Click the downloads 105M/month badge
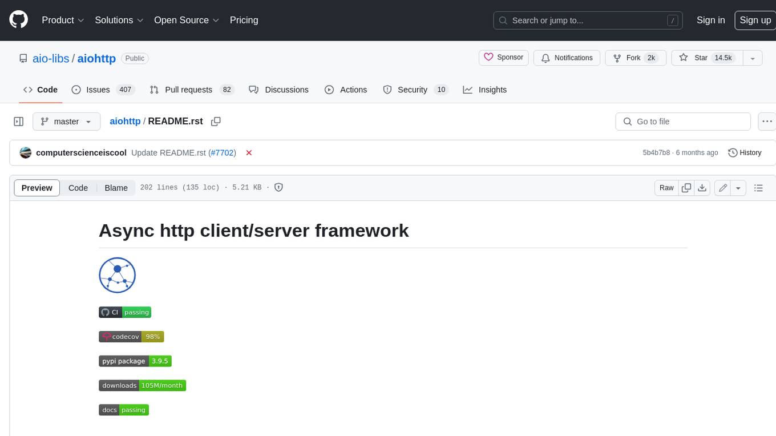This screenshot has height=436, width=776. pos(143,386)
